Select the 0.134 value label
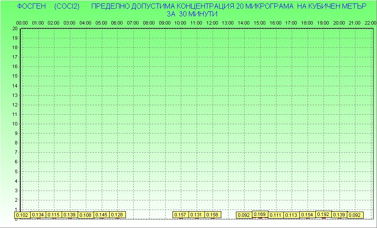The height and width of the screenshot is (228, 377). click(38, 215)
